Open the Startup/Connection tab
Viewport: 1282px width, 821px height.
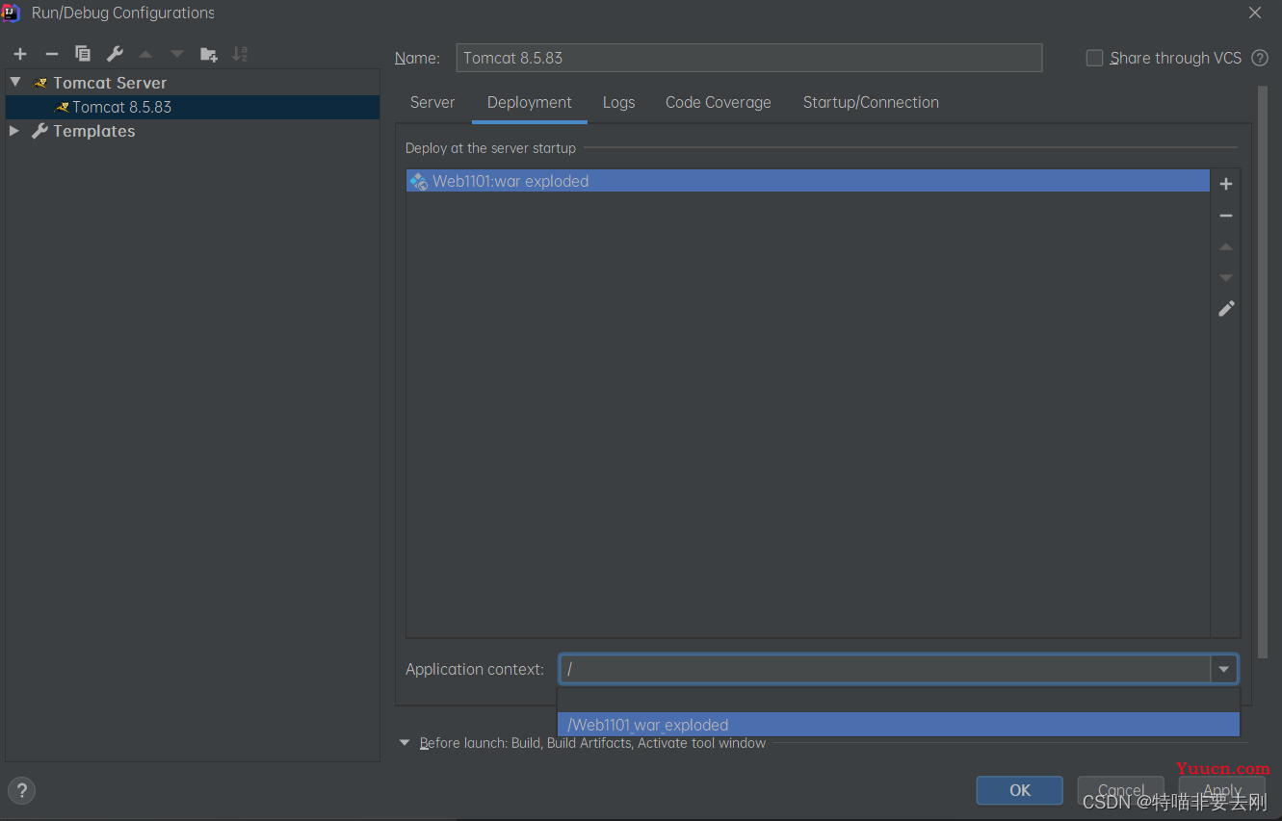871,102
